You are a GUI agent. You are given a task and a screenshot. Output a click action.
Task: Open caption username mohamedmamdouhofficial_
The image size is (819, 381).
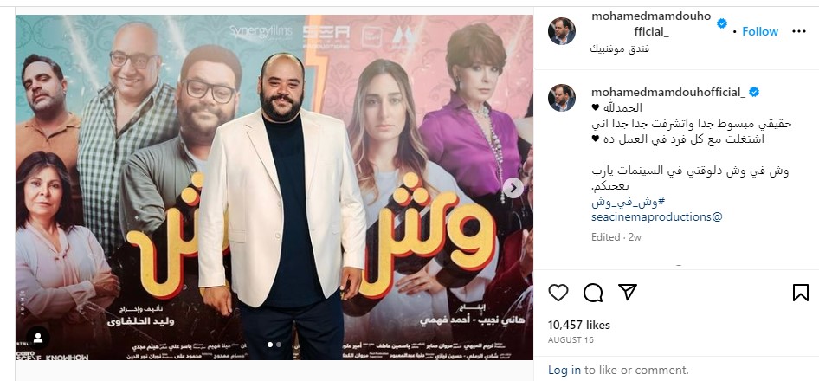pyautogui.click(x=668, y=93)
